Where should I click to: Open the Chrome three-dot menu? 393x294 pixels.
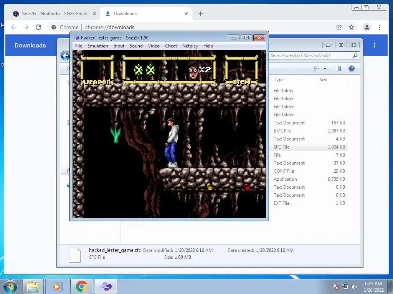379,27
